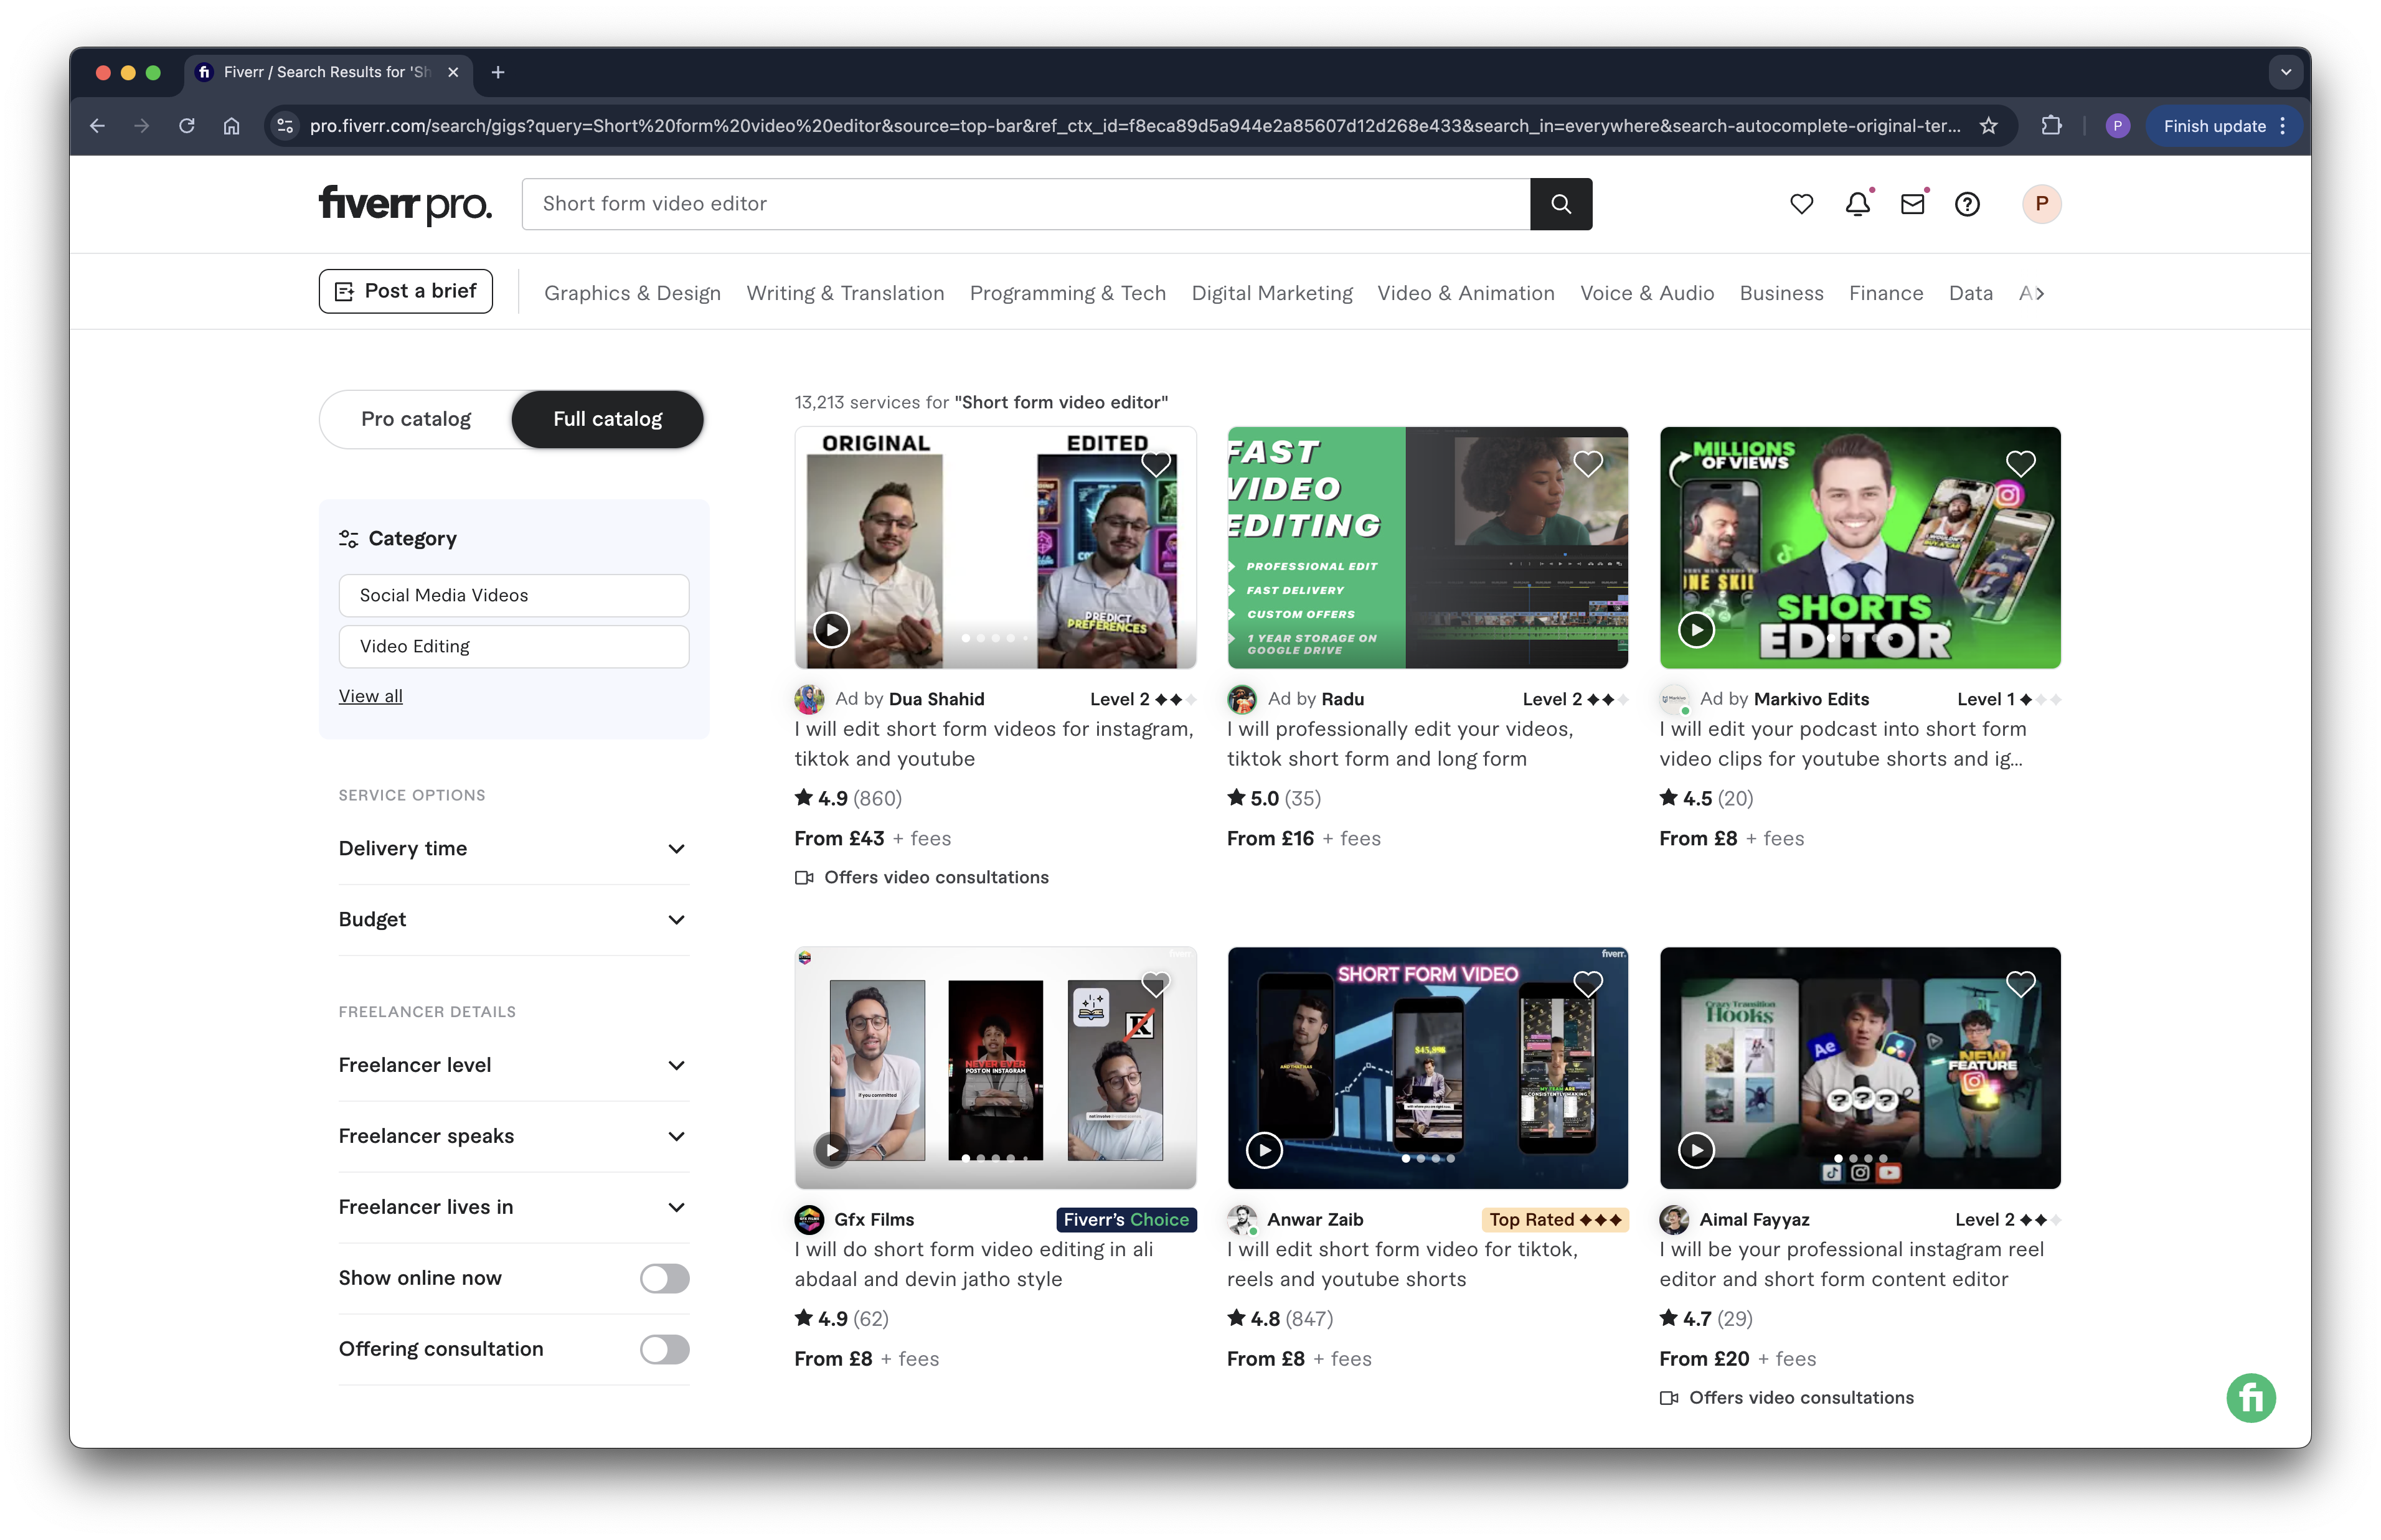Viewport: 2381px width, 1540px height.
Task: Switch to the Pro catalog tab
Action: (415, 419)
